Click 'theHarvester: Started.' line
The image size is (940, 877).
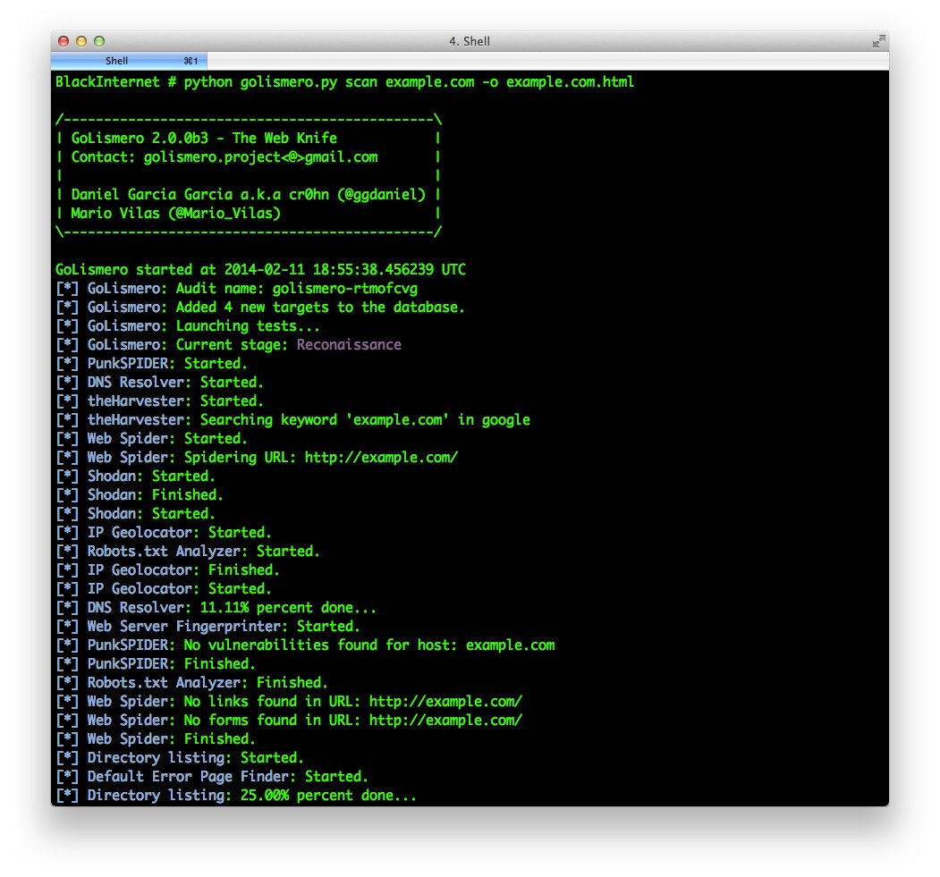[x=159, y=401]
